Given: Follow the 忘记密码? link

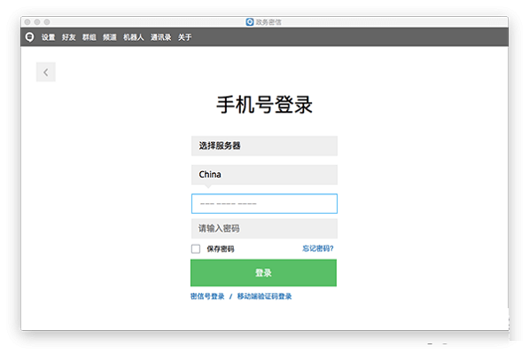Looking at the screenshot, I should coord(318,248).
